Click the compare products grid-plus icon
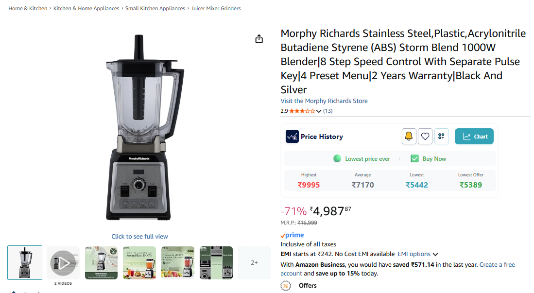The width and height of the screenshot is (534, 293). pos(441,137)
